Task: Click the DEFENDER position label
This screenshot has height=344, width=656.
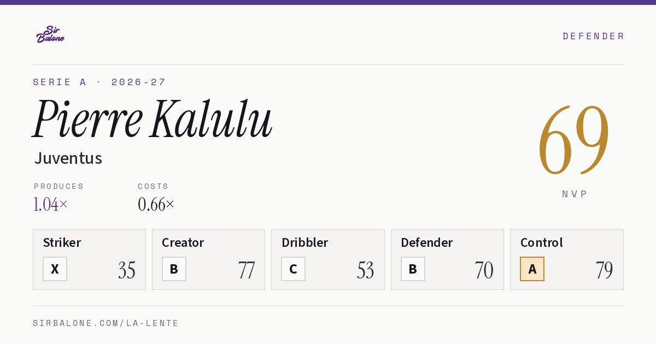Action: point(593,36)
